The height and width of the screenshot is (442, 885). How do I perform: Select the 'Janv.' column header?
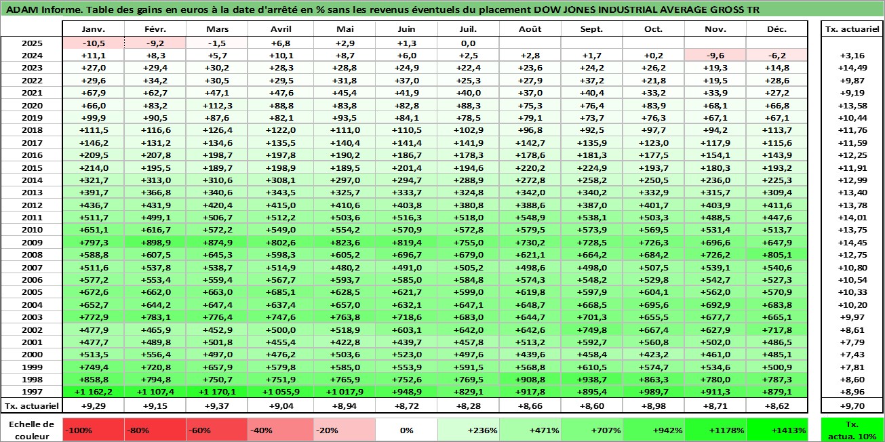[93, 29]
